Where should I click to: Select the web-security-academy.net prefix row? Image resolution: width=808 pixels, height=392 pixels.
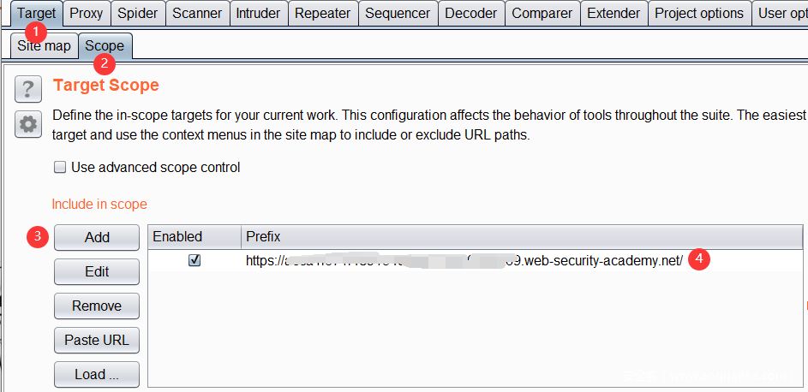[463, 260]
